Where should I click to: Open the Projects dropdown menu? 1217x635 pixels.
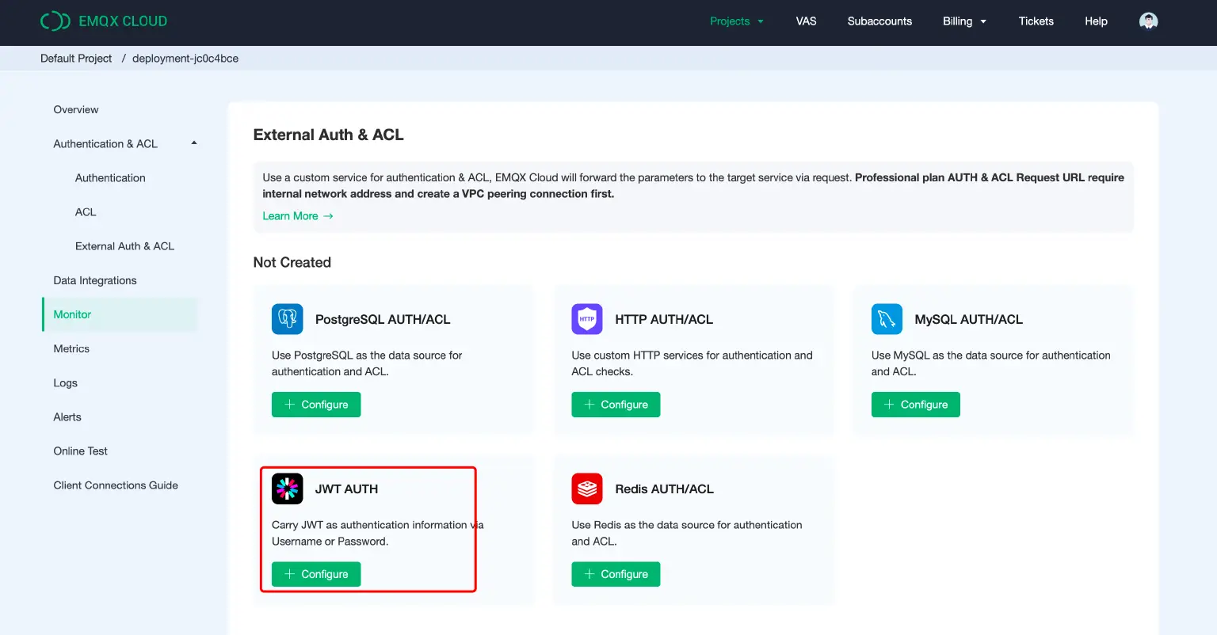pyautogui.click(x=736, y=21)
